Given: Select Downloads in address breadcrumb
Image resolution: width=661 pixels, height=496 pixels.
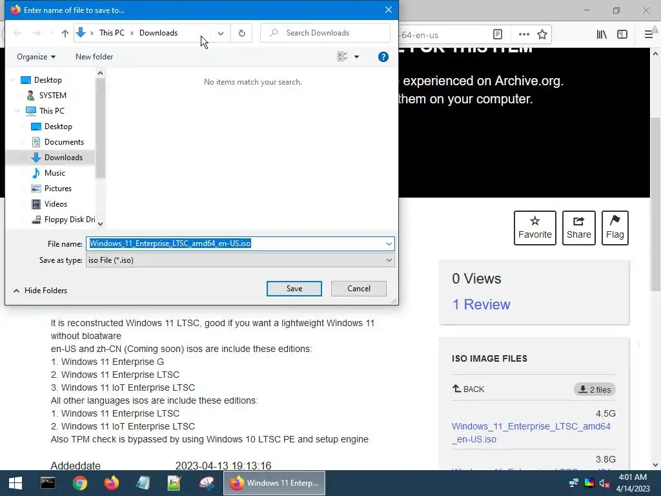Looking at the screenshot, I should tap(158, 33).
